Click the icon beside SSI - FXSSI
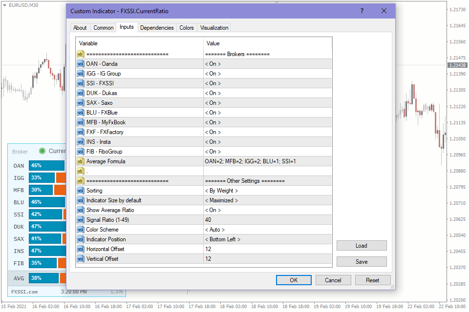The width and height of the screenshot is (469, 312). [x=81, y=83]
